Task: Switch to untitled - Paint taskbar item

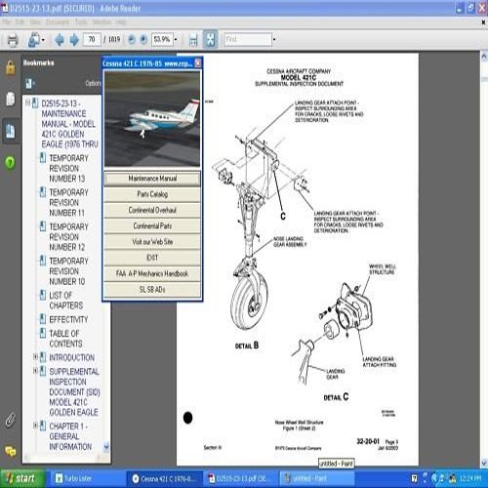Action: click(317, 478)
